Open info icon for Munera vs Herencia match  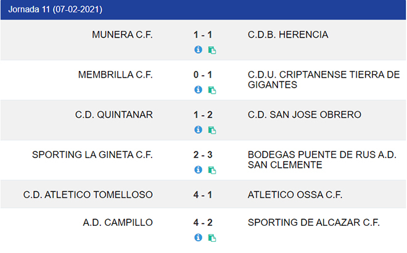pyautogui.click(x=199, y=49)
